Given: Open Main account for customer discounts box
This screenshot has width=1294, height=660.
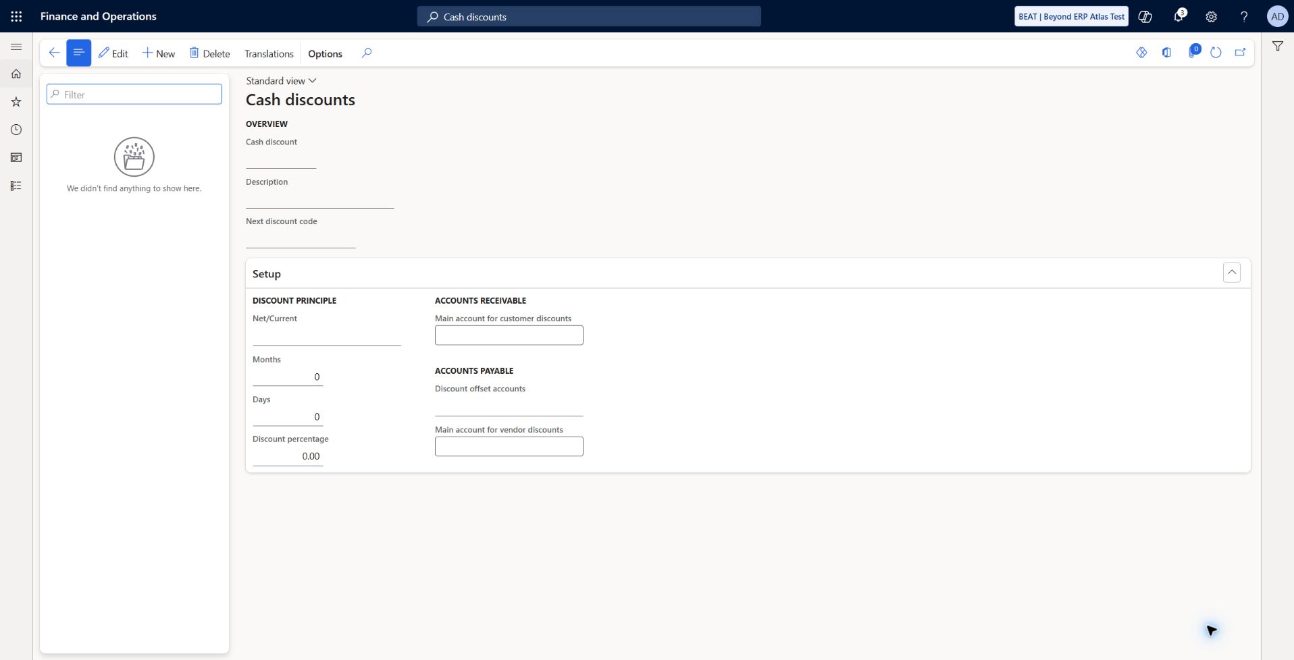Looking at the screenshot, I should [509, 335].
